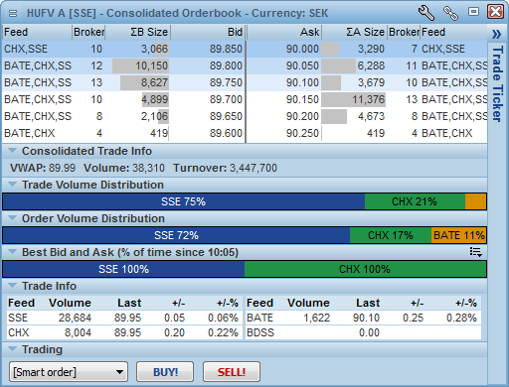Click the CHX 100% best ask bar
Viewport: 509px width, 387px height.
pos(365,269)
